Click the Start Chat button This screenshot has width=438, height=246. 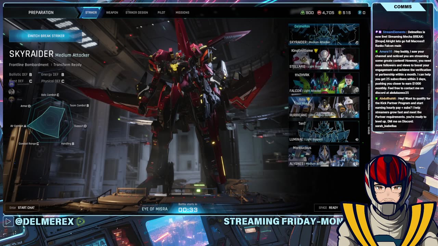click(22, 207)
